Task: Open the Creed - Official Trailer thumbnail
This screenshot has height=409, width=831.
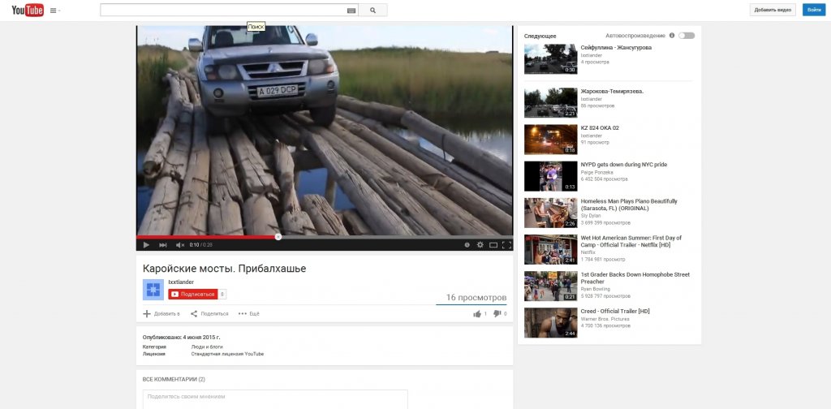Action: tap(550, 322)
